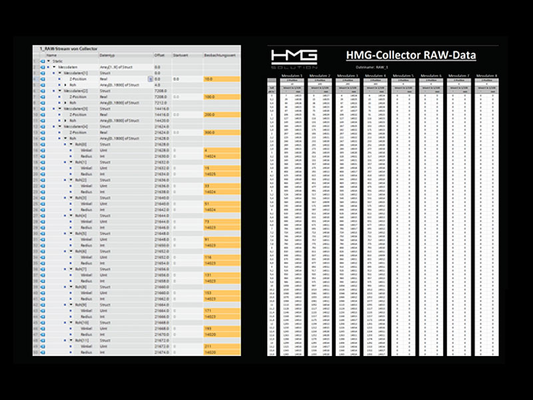The height and width of the screenshot is (400, 533).
Task: Collapse the Roh[10] struct
Action: coord(71,323)
